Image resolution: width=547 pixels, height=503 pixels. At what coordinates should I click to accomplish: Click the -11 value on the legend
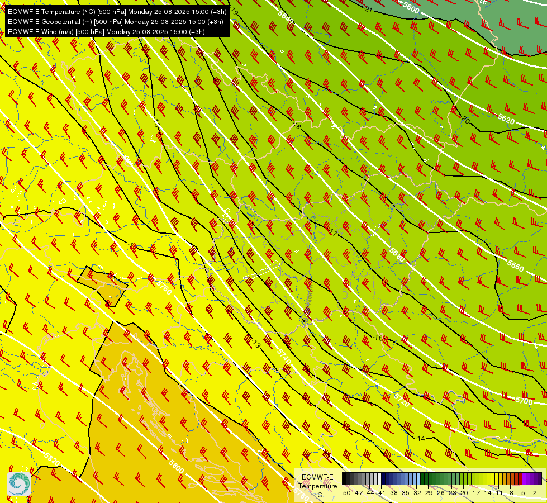[498, 493]
